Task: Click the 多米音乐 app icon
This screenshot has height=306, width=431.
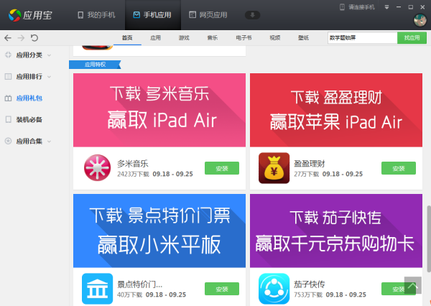Action: (97, 167)
